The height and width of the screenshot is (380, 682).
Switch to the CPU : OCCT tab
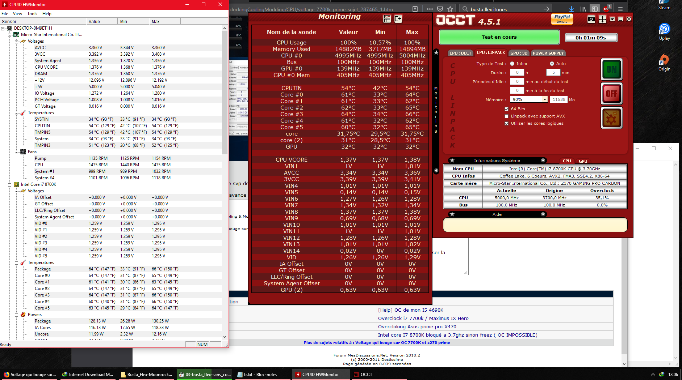click(x=460, y=53)
